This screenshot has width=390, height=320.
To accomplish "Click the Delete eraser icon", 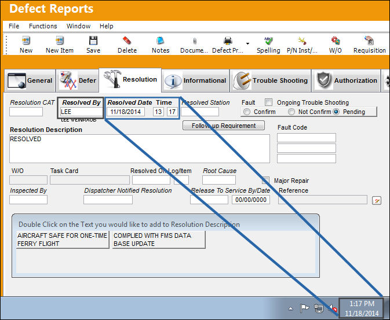I will click(x=127, y=41).
